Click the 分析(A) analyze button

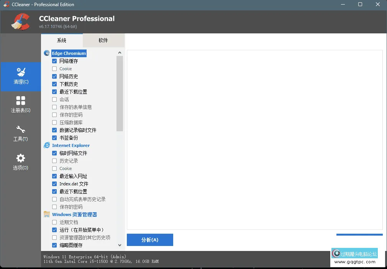150,240
